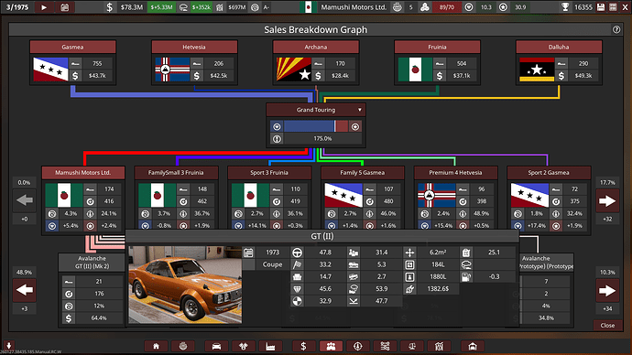632x355 pixels.
Task: Open the help question mark on Sales Breakdown Graph
Action: [616, 29]
